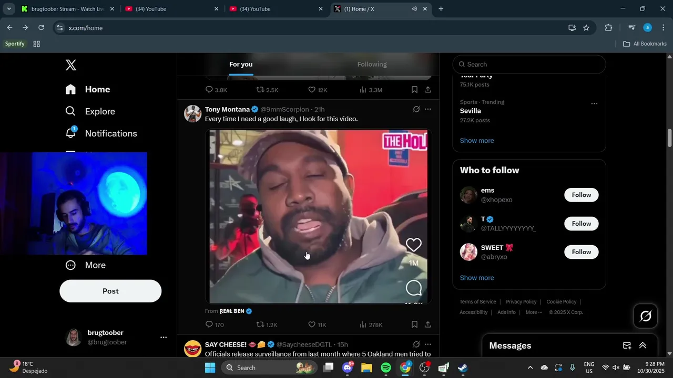The height and width of the screenshot is (378, 673).
Task: Click the Post button
Action: [110, 291]
